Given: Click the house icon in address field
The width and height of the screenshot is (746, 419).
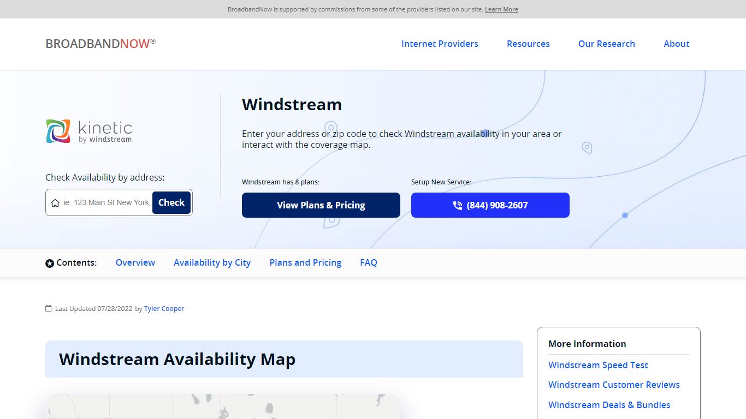Looking at the screenshot, I should point(55,203).
